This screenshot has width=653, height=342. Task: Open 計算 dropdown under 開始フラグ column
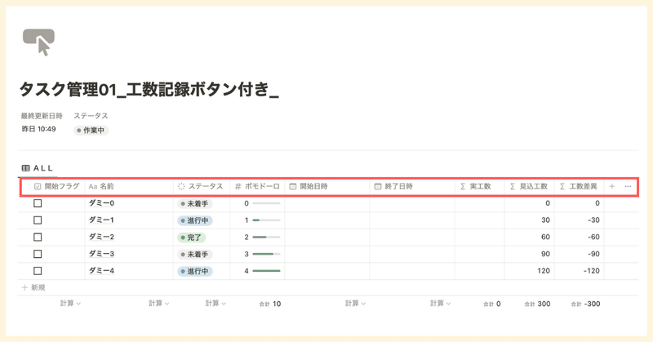[x=70, y=304]
